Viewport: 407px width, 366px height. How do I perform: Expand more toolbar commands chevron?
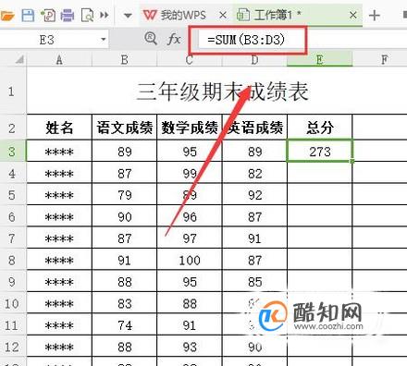[x=105, y=15]
